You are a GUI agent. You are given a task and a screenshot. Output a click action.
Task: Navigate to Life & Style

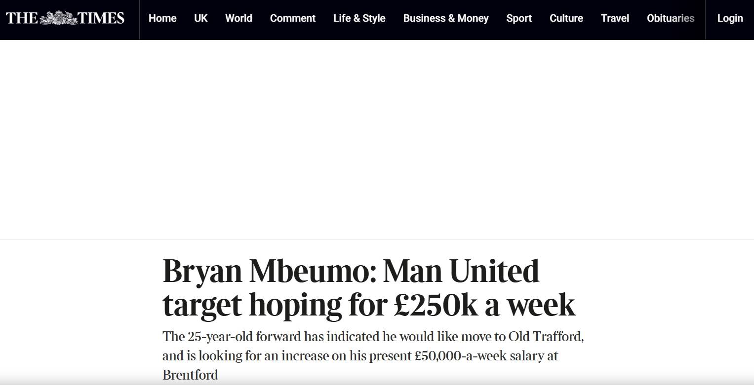click(x=359, y=18)
